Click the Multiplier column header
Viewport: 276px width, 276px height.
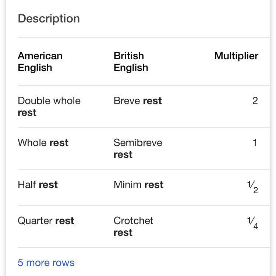pos(236,56)
